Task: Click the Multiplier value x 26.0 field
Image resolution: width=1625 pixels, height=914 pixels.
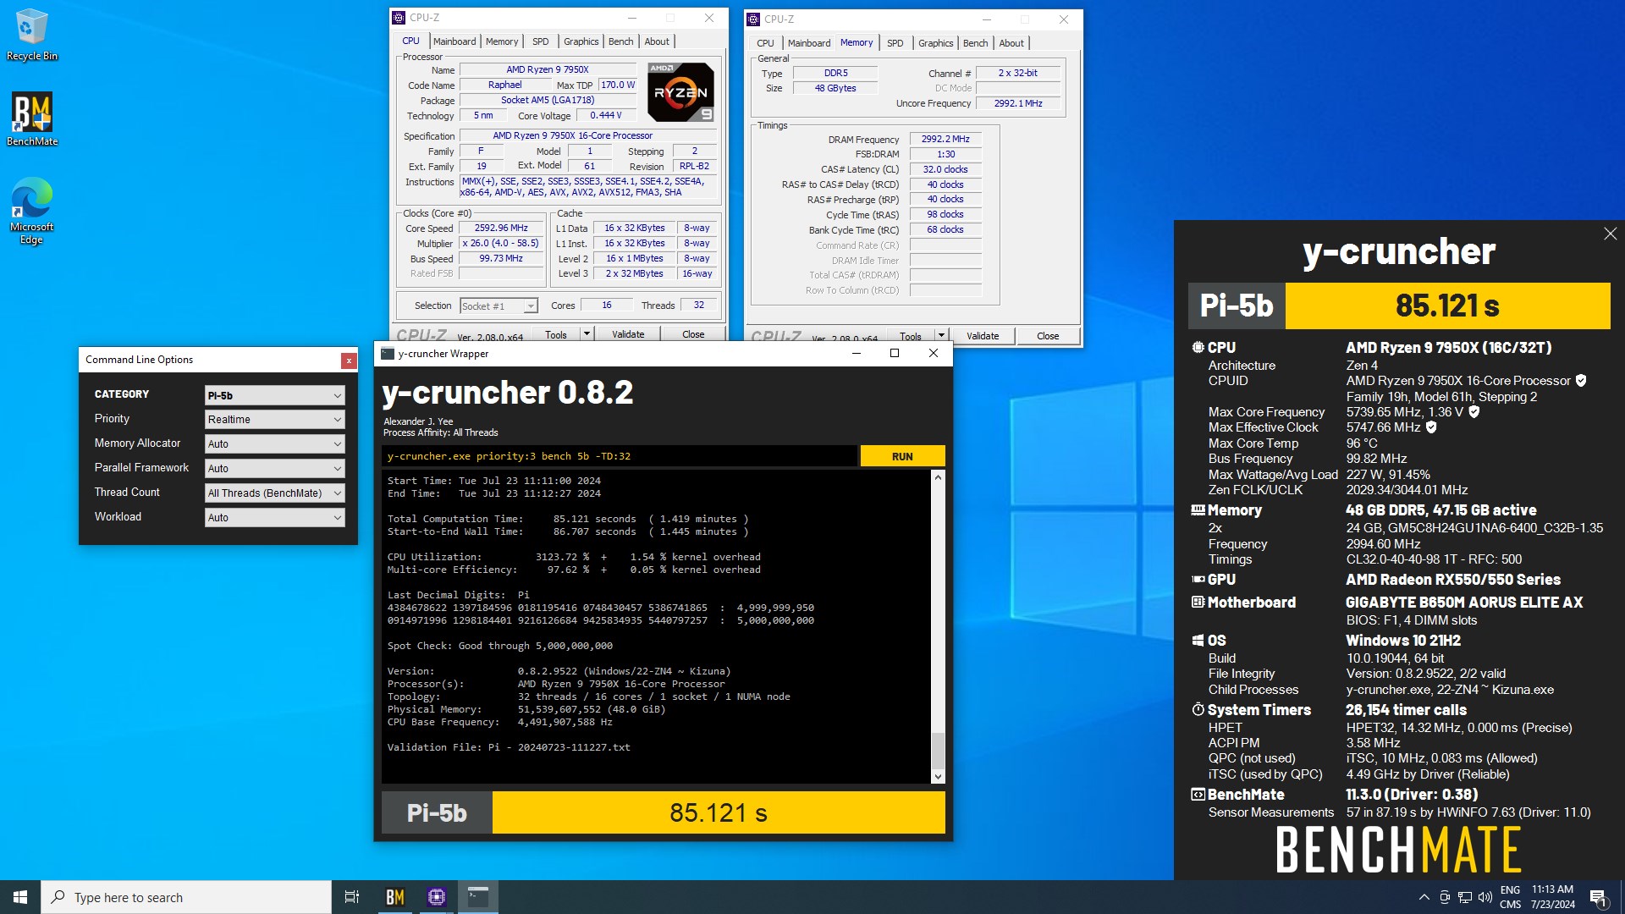Action: pyautogui.click(x=501, y=243)
